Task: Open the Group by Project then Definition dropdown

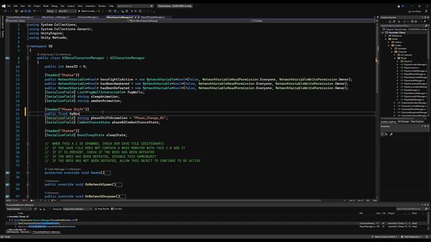Action: [77, 209]
